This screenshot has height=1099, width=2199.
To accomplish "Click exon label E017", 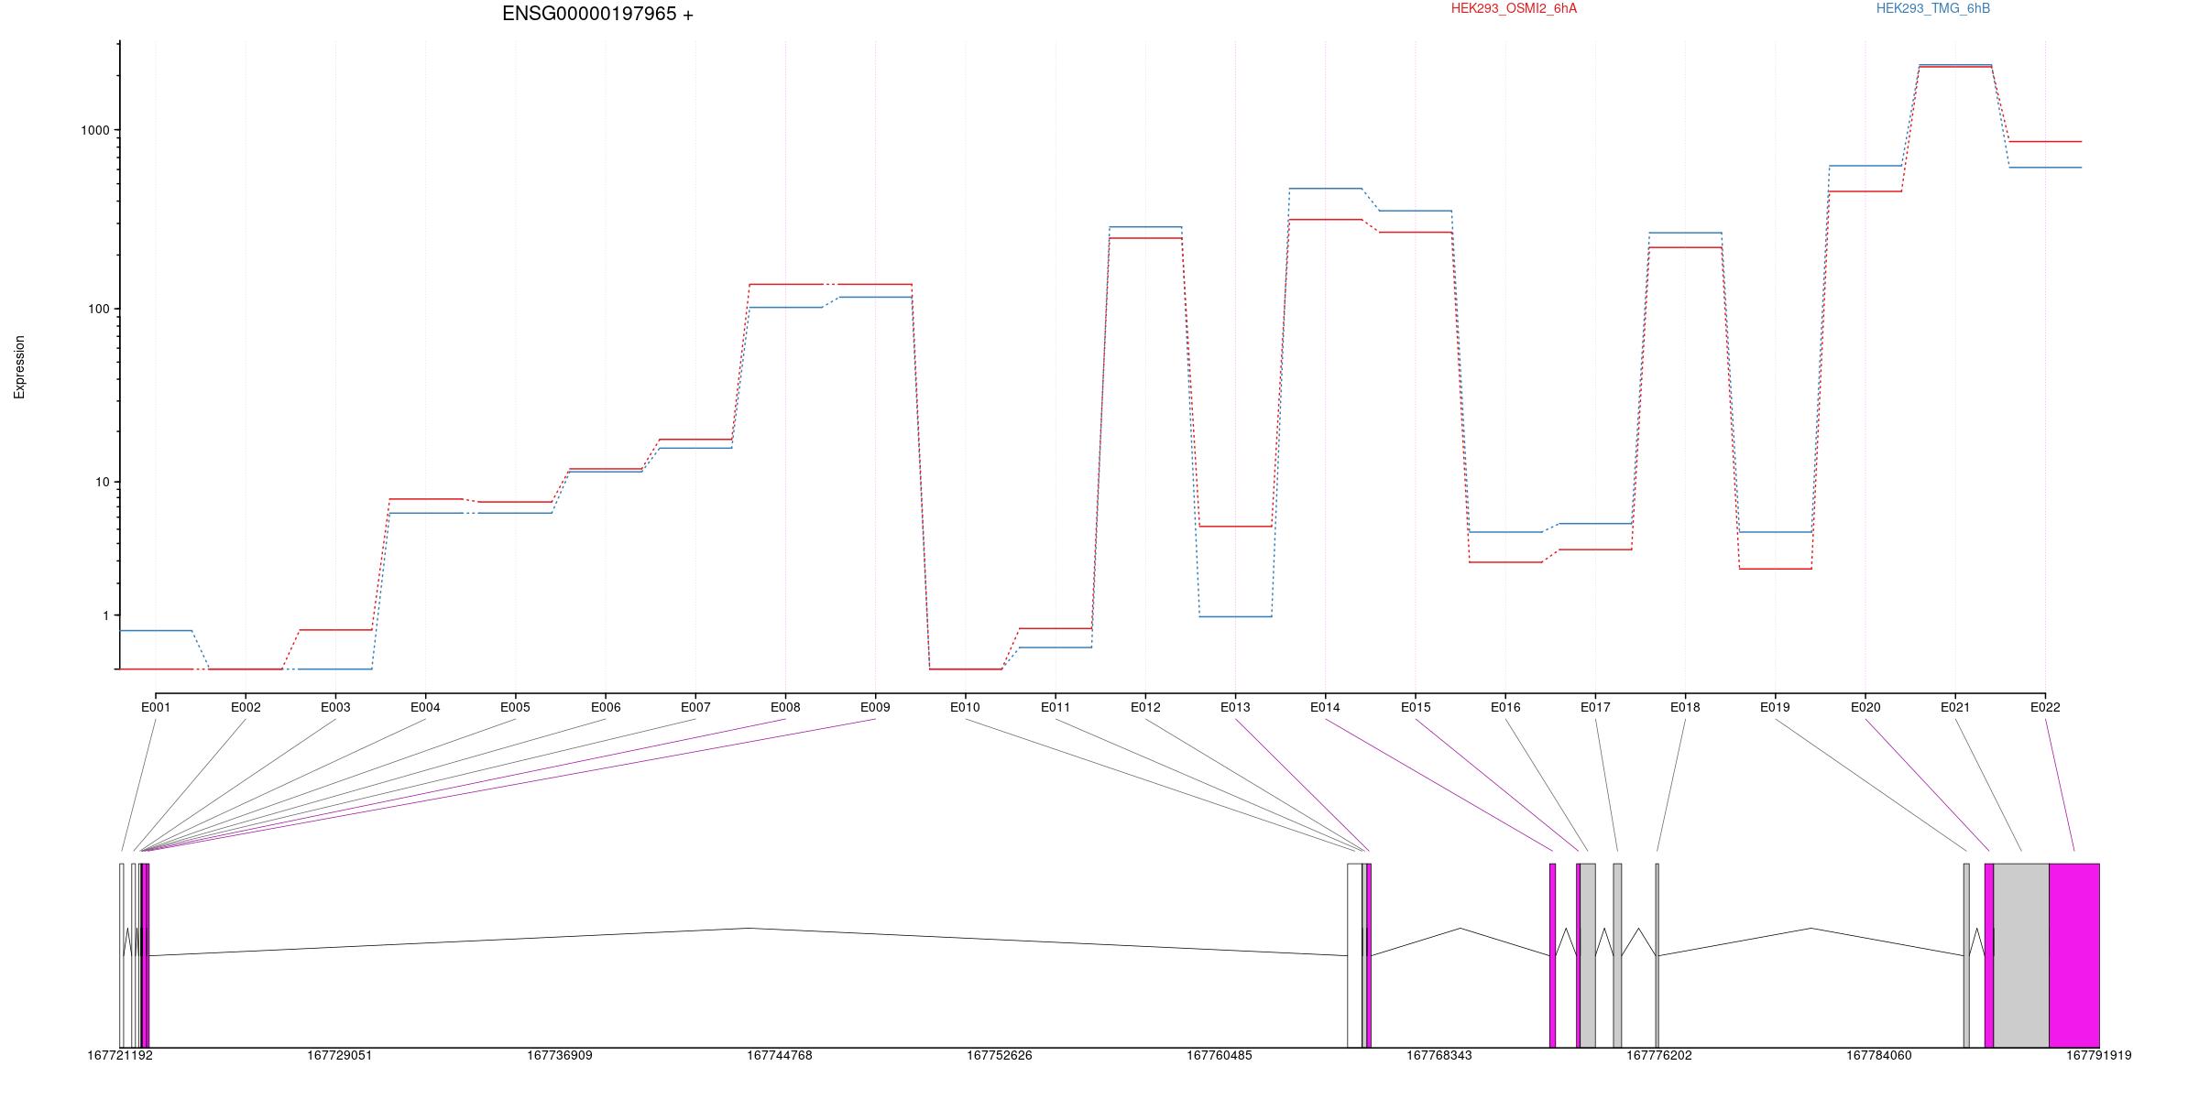I will coord(1595,707).
